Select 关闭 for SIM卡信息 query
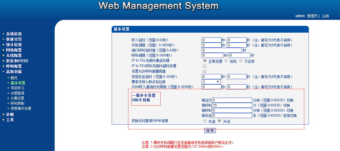340x151 pixels. tap(219, 121)
